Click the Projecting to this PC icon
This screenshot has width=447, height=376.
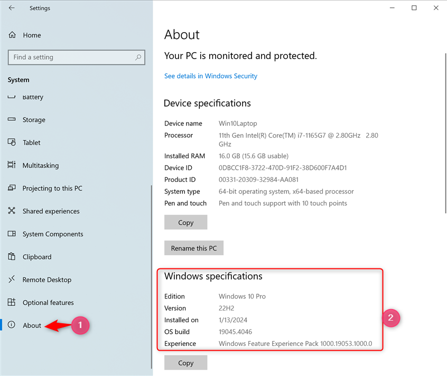click(x=12, y=188)
